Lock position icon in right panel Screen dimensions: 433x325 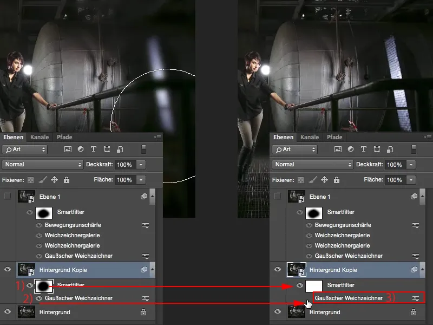tap(324, 180)
